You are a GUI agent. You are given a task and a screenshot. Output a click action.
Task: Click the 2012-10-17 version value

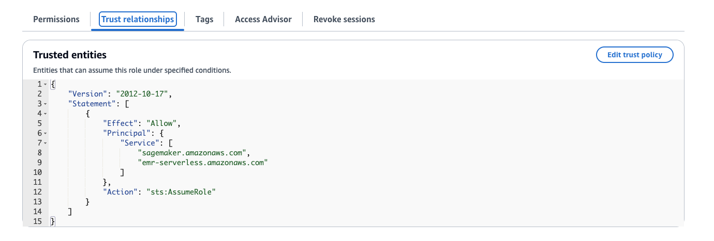[x=143, y=94]
